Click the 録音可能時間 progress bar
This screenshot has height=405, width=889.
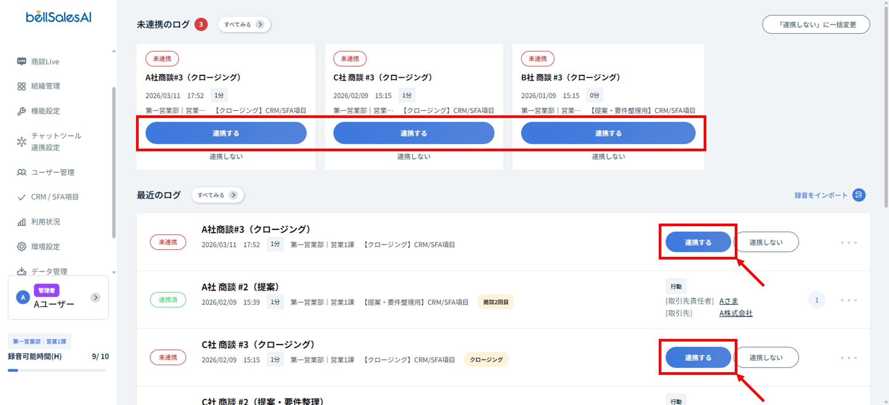(x=57, y=370)
